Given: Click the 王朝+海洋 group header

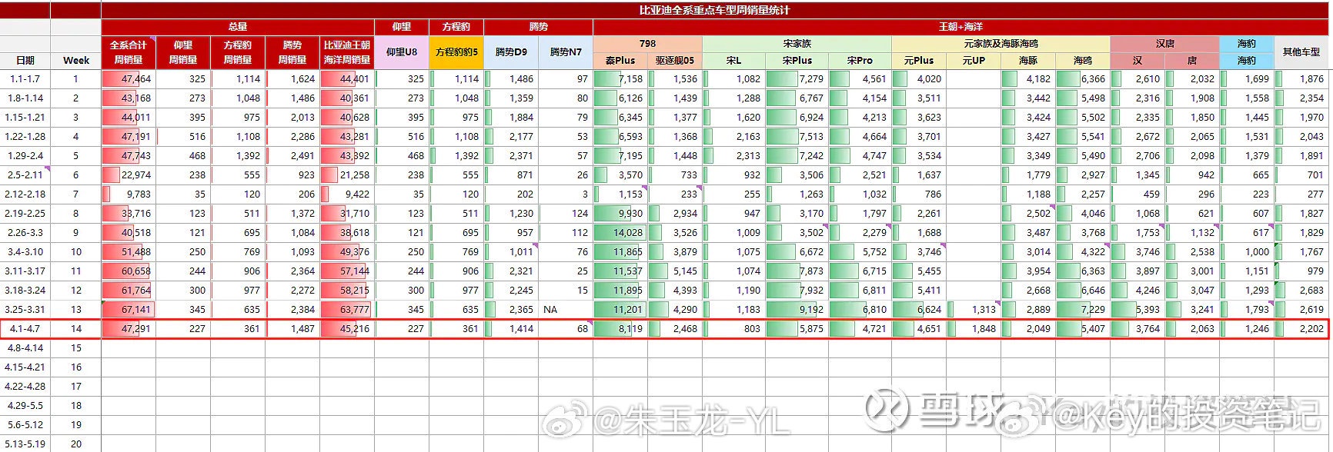Looking at the screenshot, I should pyautogui.click(x=960, y=27).
